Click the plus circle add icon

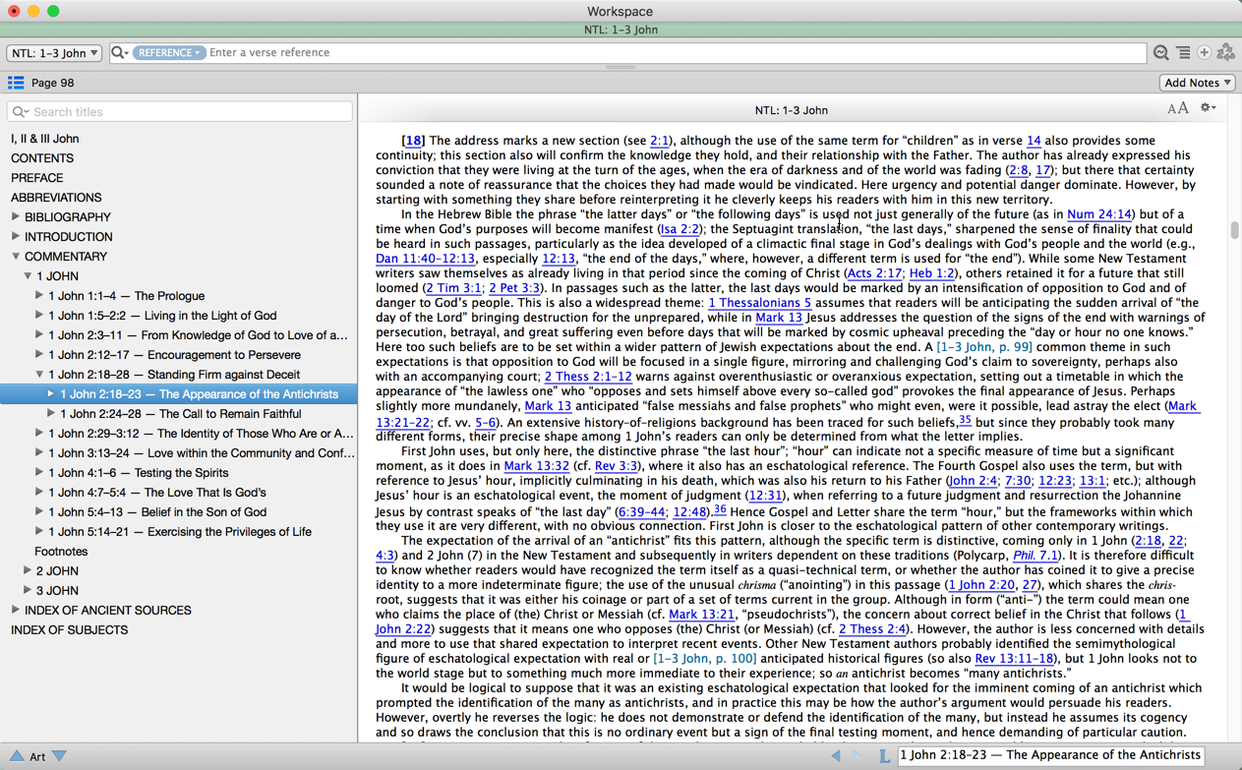tap(1204, 53)
